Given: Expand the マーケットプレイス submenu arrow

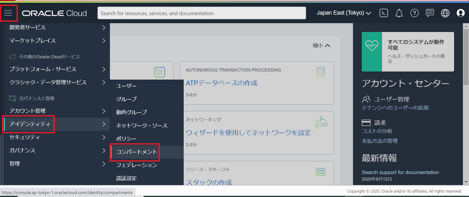Looking at the screenshot, I should tap(103, 40).
